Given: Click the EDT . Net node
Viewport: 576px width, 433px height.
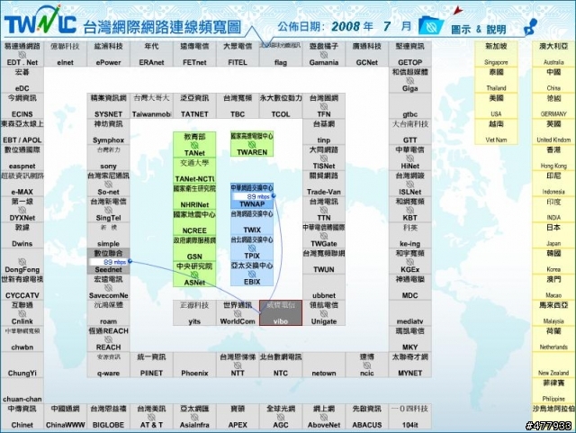Looking at the screenshot, I should coord(22,54).
